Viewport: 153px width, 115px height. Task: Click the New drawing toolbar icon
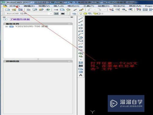point(7,10)
